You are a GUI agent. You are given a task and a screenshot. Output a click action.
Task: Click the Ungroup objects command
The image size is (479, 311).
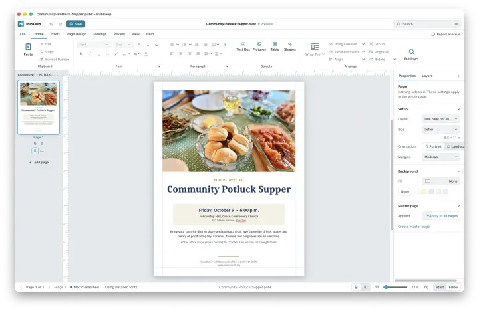point(379,52)
